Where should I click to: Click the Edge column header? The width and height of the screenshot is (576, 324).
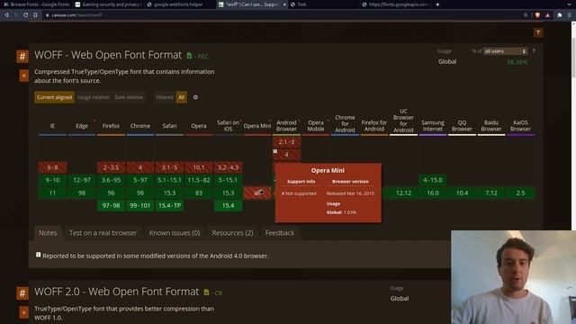[82, 126]
